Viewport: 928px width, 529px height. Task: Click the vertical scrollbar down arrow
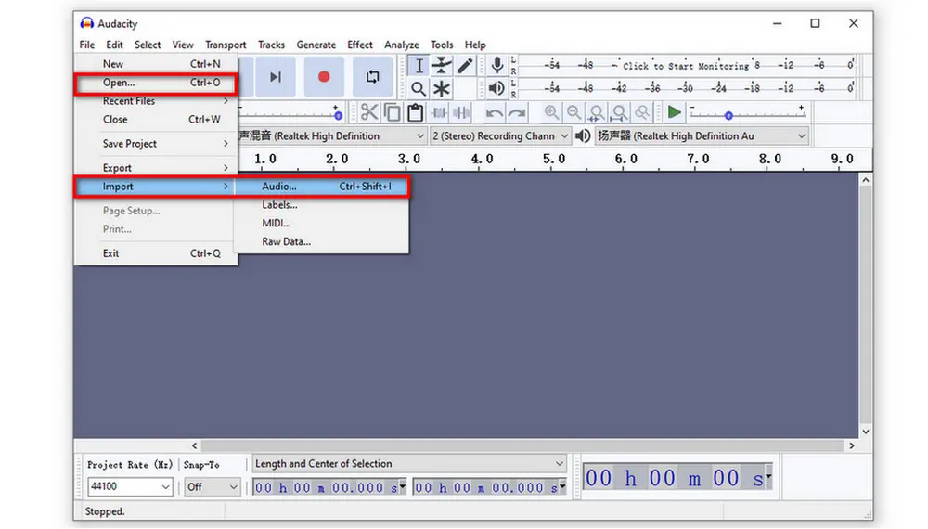coord(865,432)
